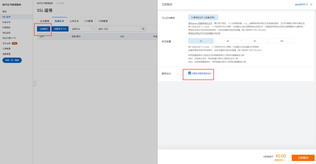Click the 专家一对一服务 button
316x164 pixels.
(12, 60)
